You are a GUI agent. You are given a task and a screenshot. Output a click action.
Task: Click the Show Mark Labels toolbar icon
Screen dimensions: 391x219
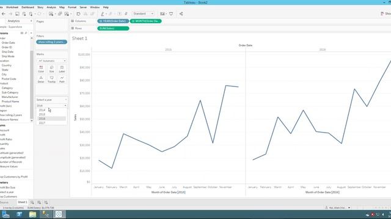point(120,14)
